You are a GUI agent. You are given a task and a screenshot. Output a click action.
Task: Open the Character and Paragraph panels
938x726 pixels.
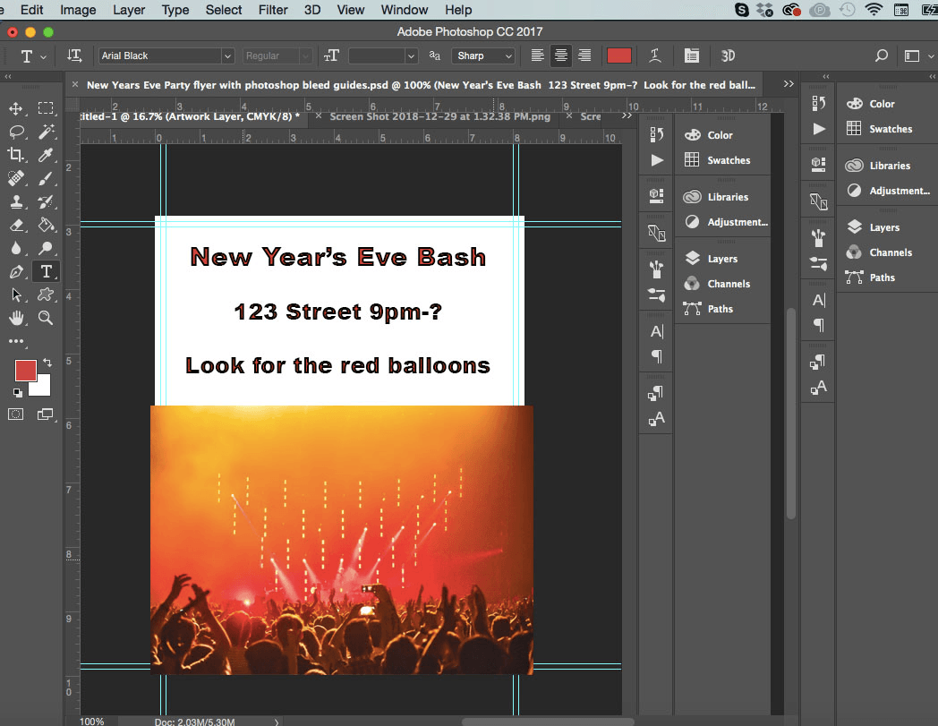point(692,56)
